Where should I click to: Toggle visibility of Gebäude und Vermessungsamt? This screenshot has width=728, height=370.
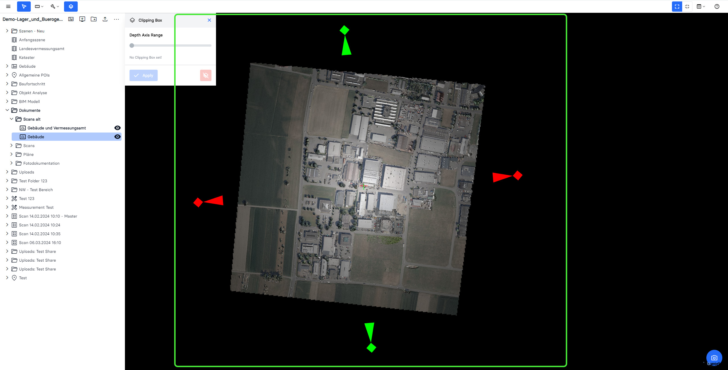117,128
